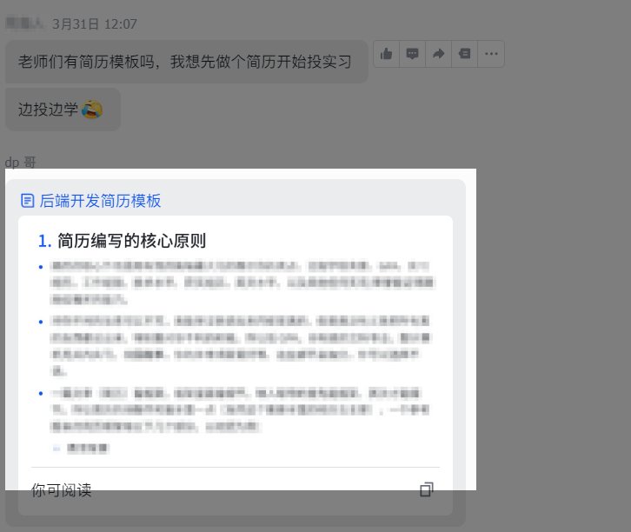Image resolution: width=631 pixels, height=532 pixels.
Task: Click the blurred sender name before timestamp
Action: coord(24,23)
